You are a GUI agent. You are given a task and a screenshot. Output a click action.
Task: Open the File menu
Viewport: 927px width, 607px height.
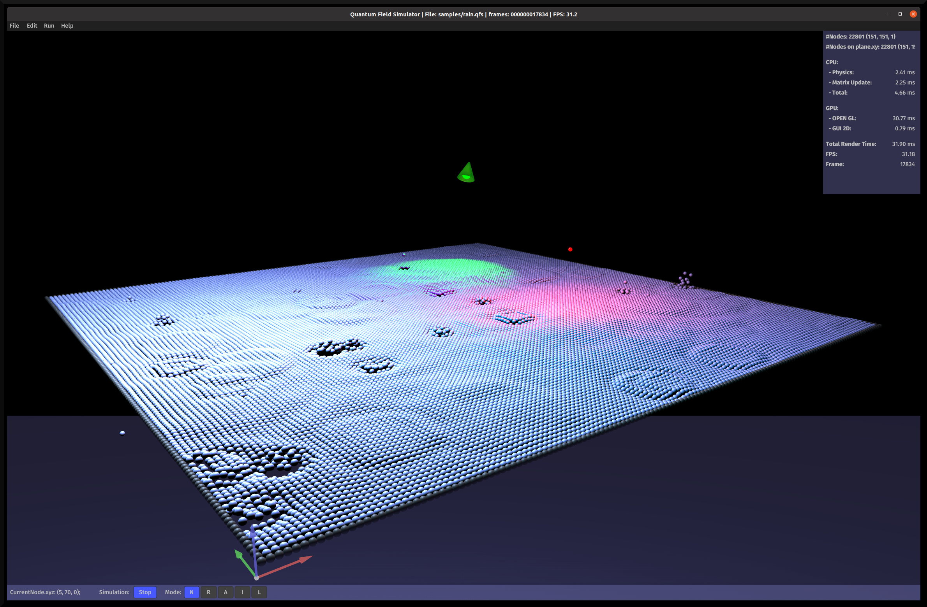[14, 26]
